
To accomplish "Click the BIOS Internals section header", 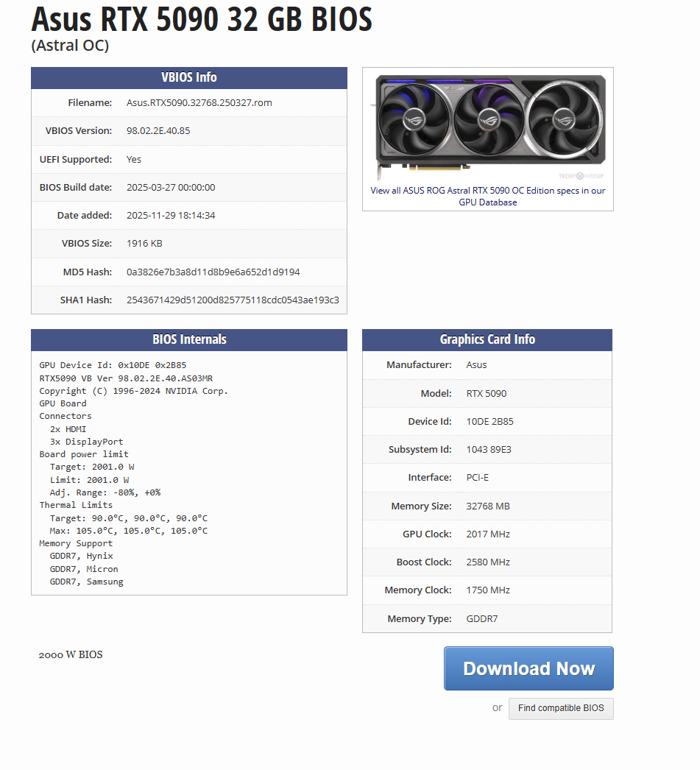I will 189,339.
